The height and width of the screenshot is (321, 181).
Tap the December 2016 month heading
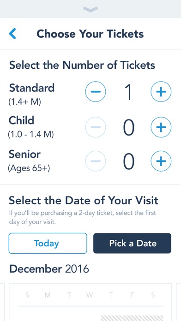click(x=49, y=269)
